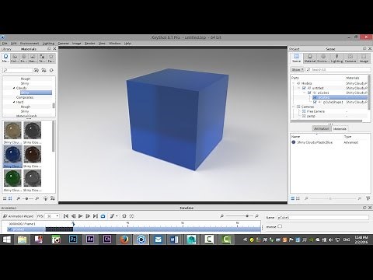Image resolution: width=373 pixels, height=280 pixels.
Task: Open the Environment menu
Action: (x=30, y=44)
